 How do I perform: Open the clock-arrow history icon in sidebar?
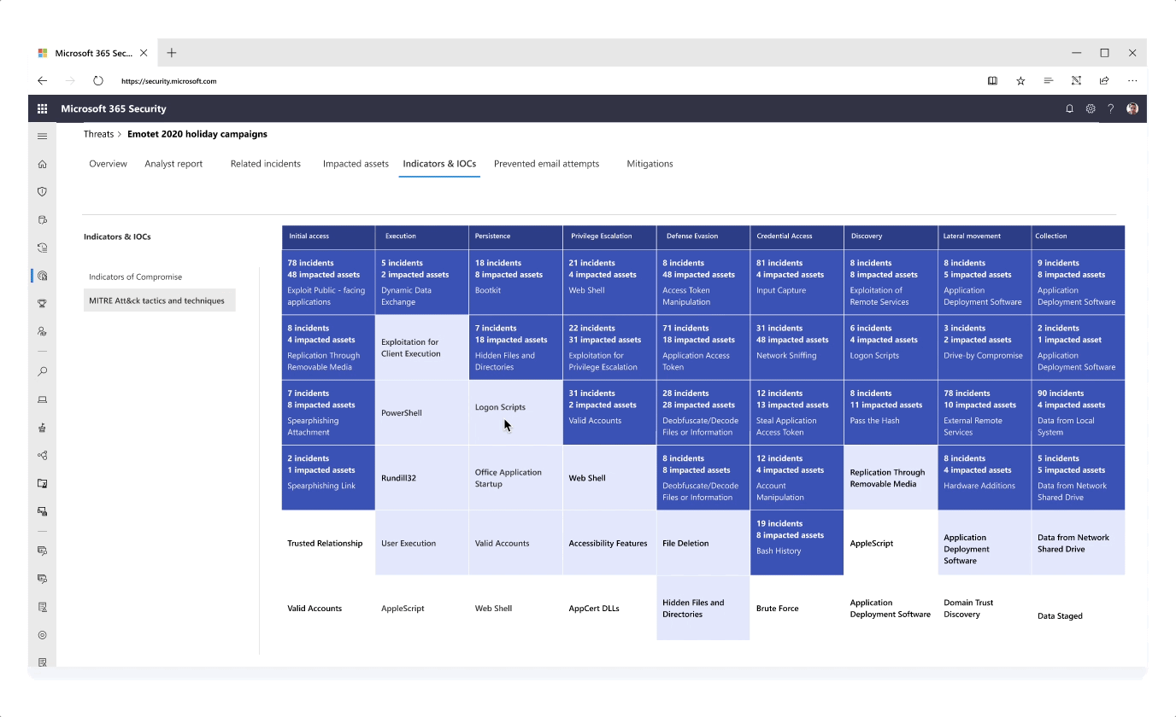point(42,248)
